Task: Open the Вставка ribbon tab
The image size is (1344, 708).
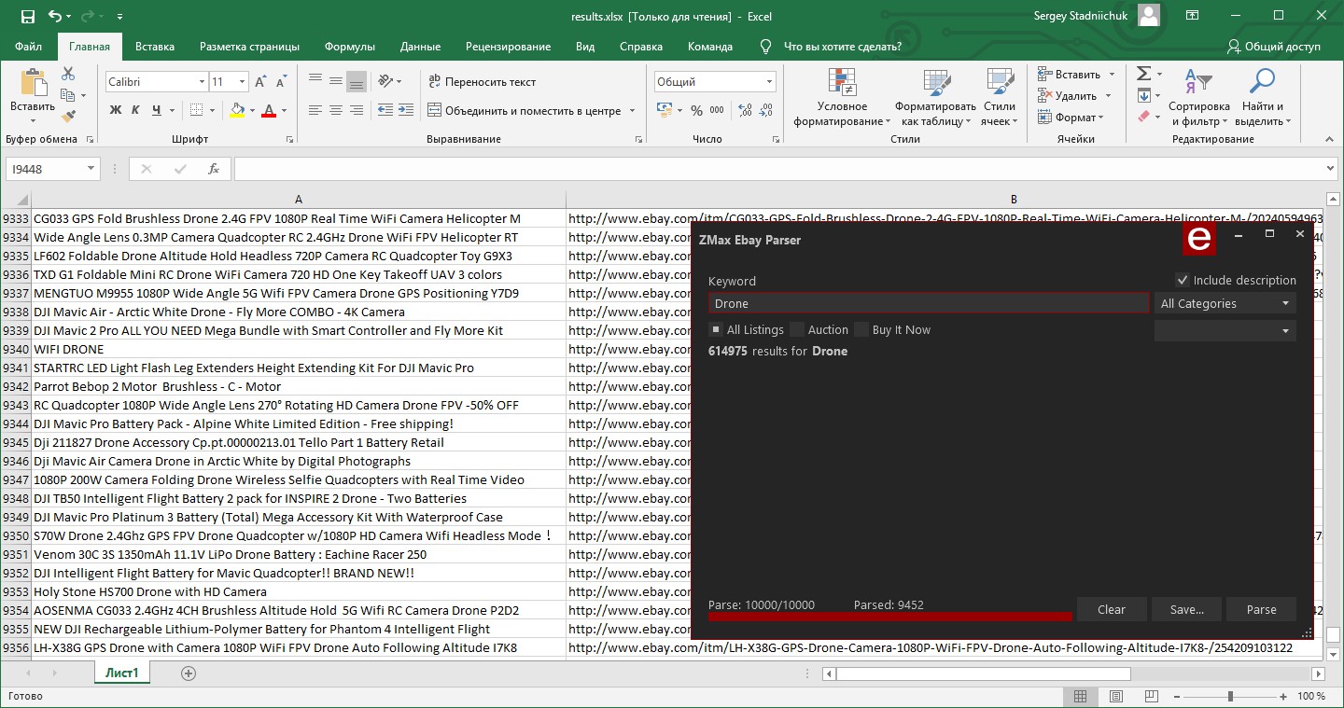Action: click(x=155, y=47)
